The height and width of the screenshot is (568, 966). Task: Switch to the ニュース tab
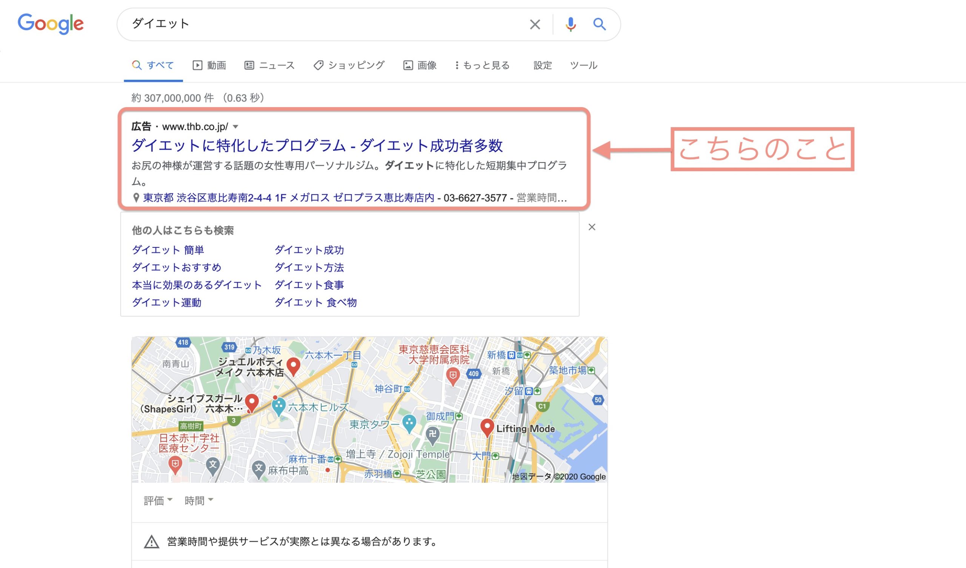(x=269, y=65)
